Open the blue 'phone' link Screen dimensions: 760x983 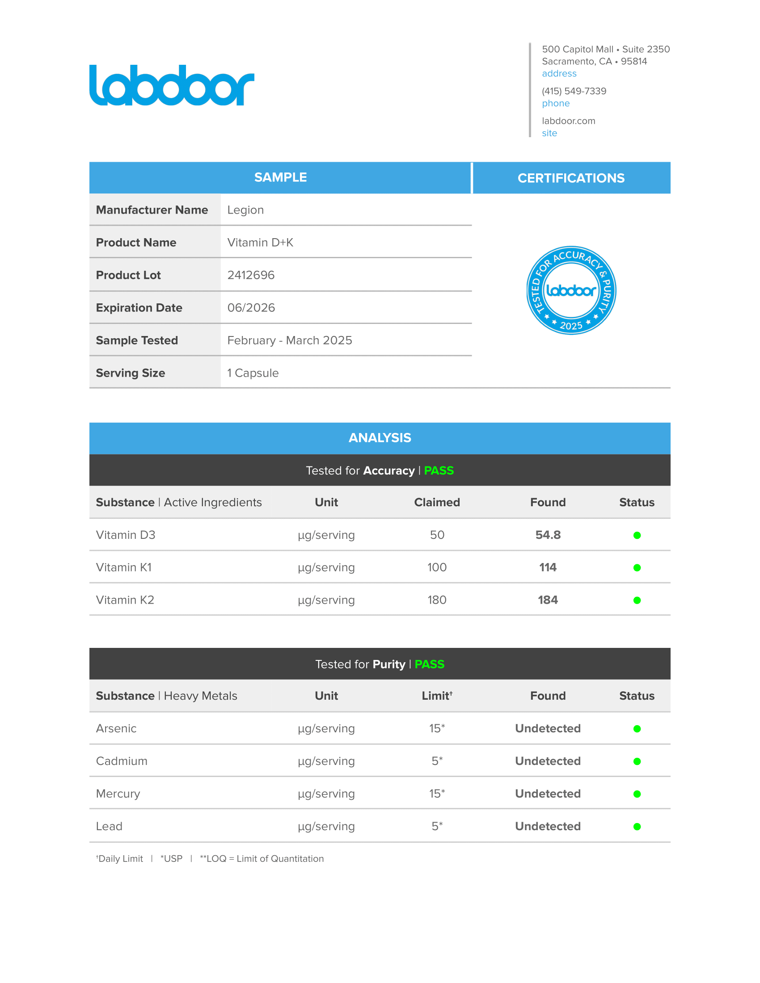click(x=556, y=104)
